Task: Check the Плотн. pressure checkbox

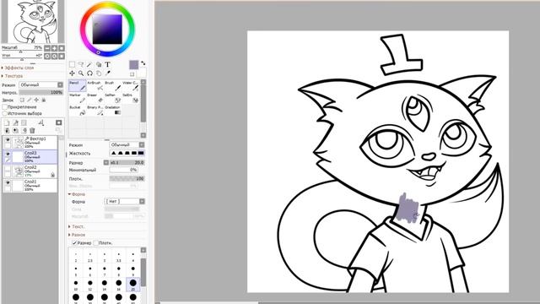Action: coord(95,243)
